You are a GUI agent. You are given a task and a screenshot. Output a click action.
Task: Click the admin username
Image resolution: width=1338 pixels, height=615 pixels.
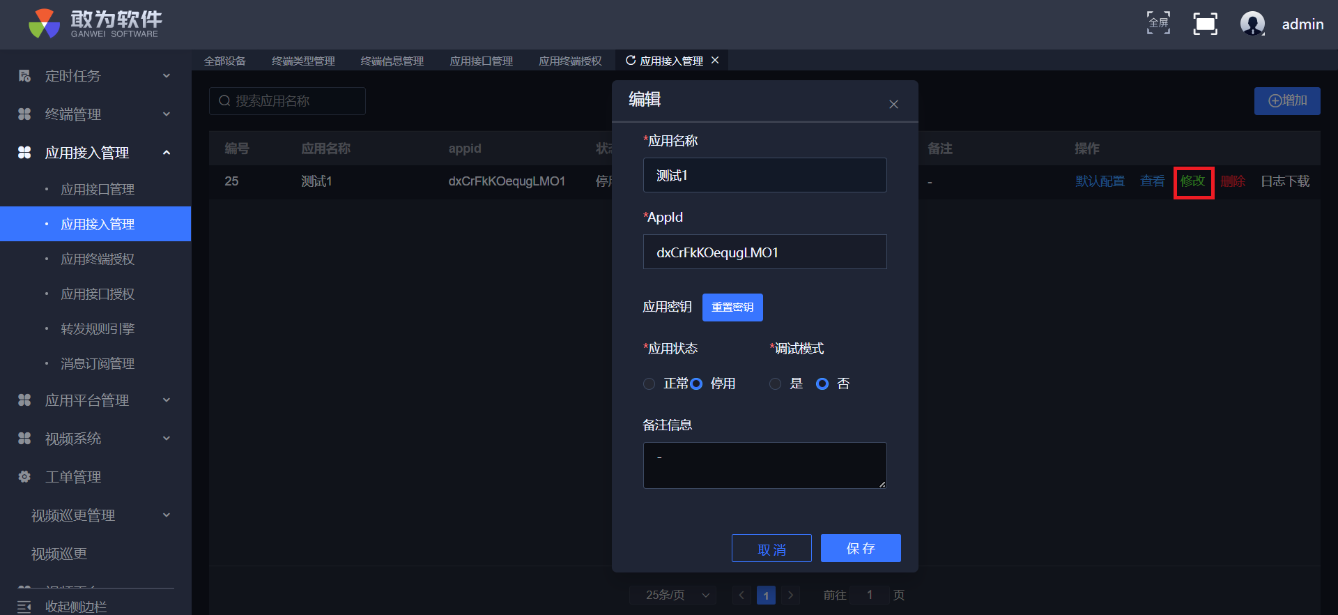point(1302,24)
